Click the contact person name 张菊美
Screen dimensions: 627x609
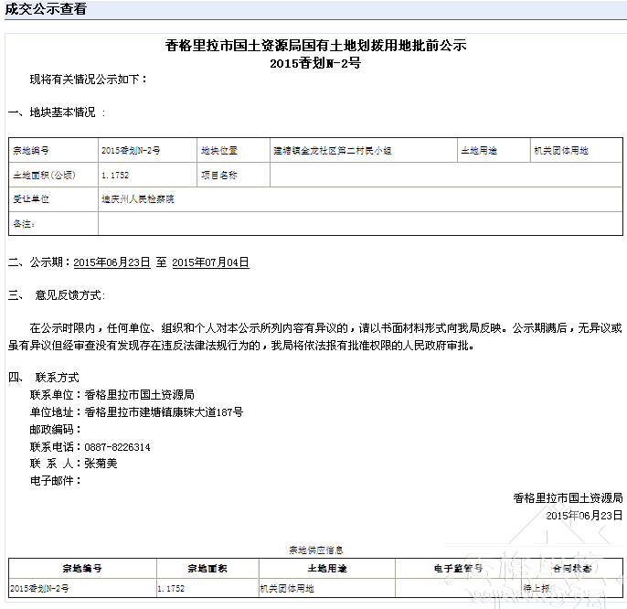(101, 464)
